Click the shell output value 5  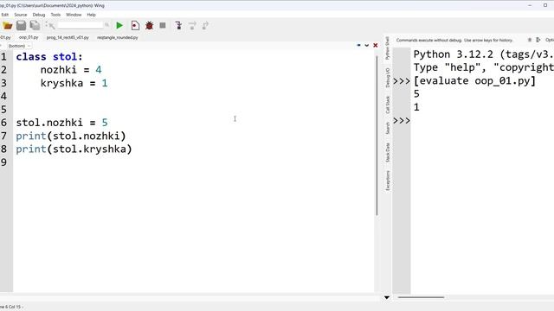point(416,94)
